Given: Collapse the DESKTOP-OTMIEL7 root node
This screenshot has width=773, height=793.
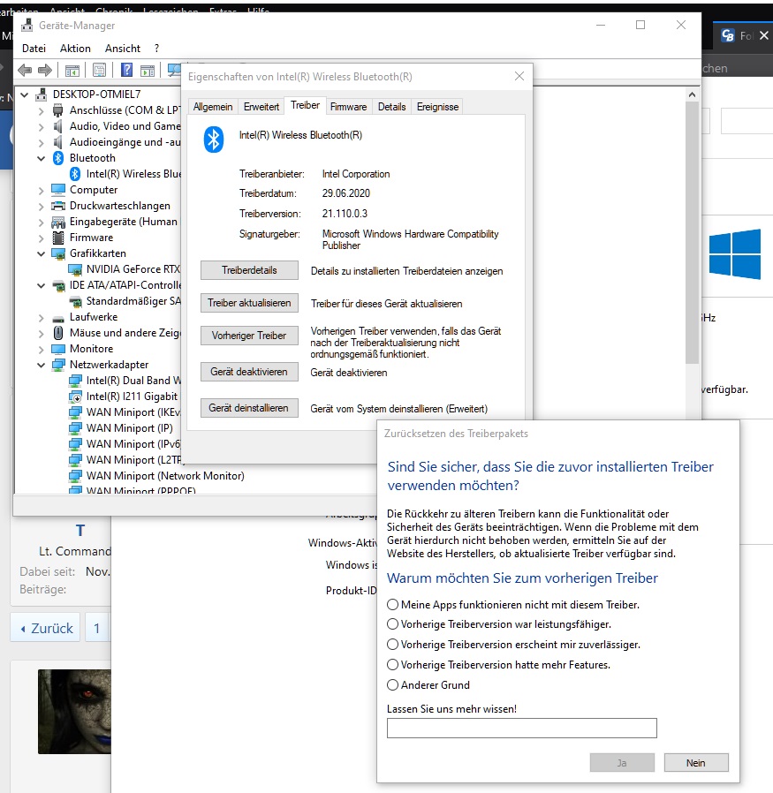Looking at the screenshot, I should 24,94.
